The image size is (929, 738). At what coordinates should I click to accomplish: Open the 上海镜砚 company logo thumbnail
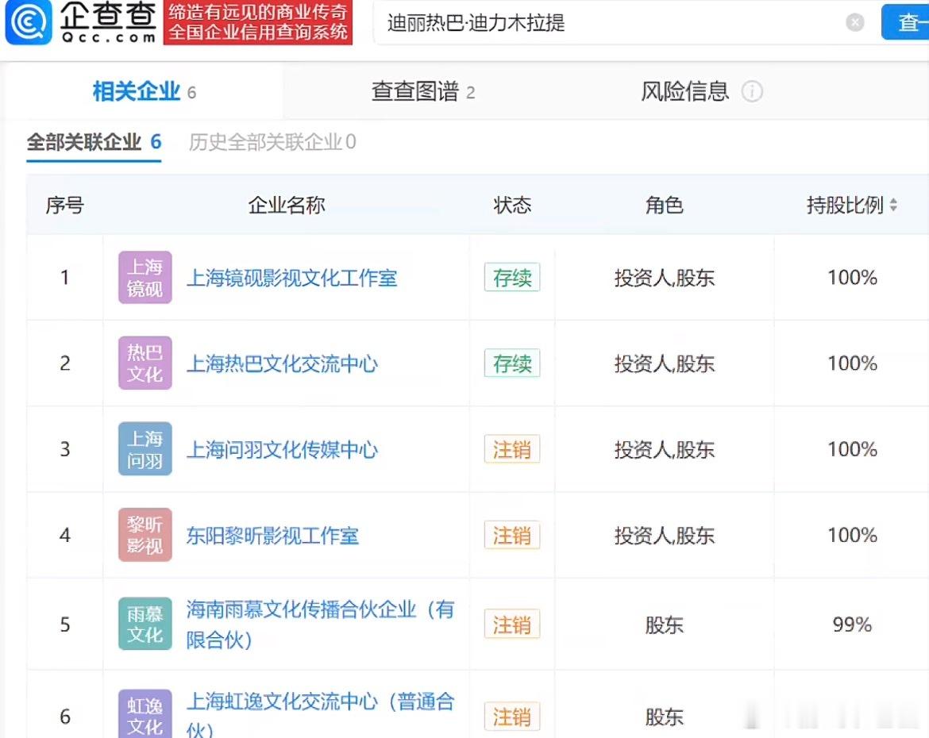tap(145, 277)
